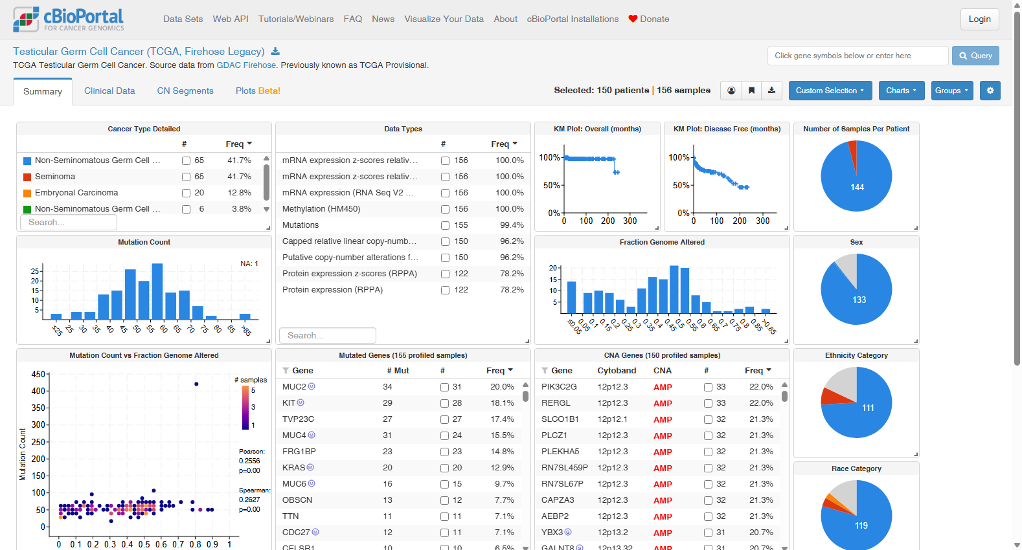
Task: Click the cBioPortal logo
Action: pos(69,19)
